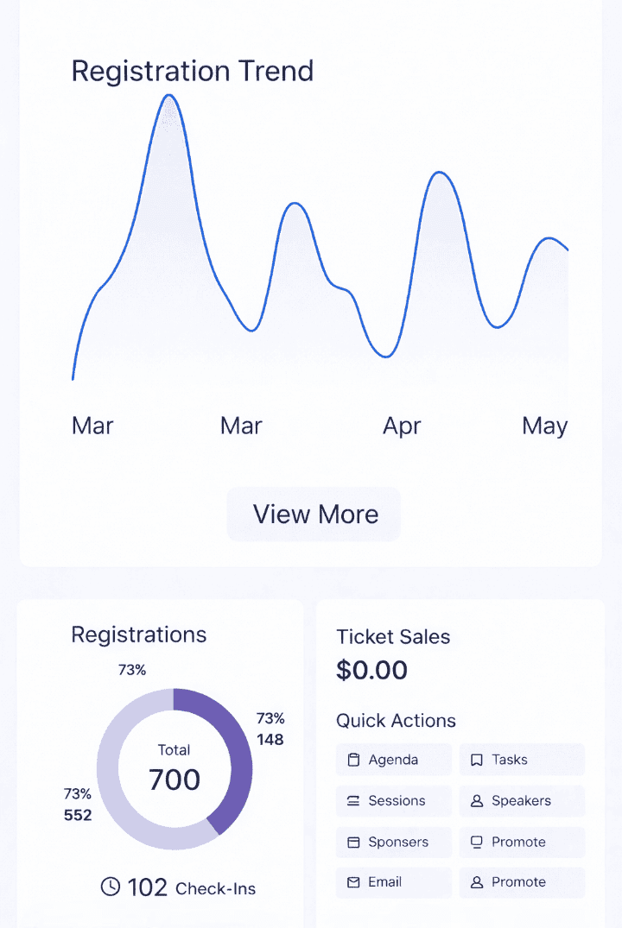Click the Speakers person icon
The image size is (622, 928).
click(476, 801)
